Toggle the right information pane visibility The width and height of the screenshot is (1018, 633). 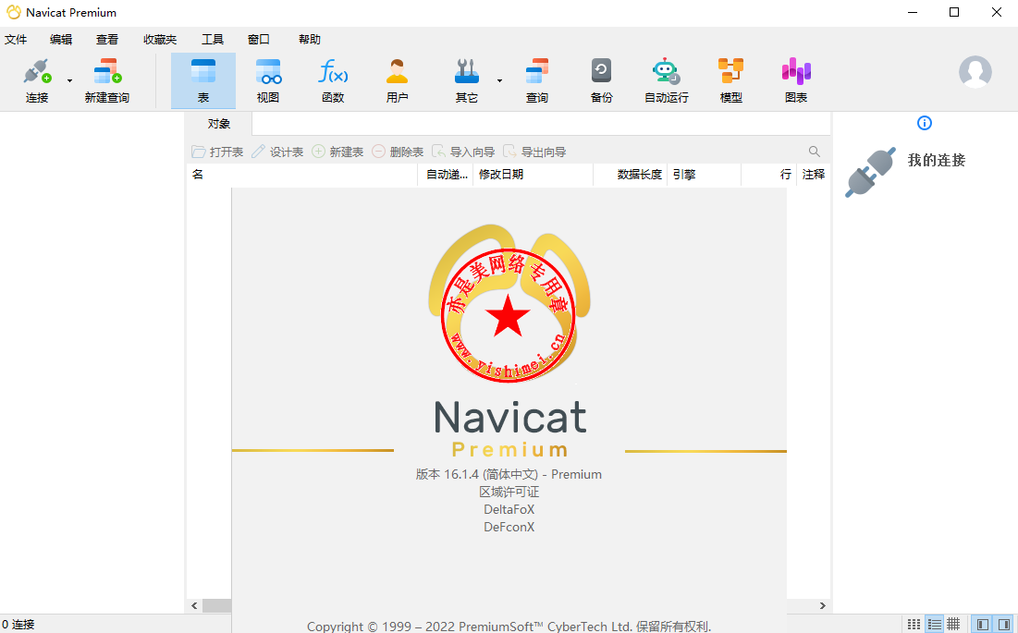click(1004, 625)
